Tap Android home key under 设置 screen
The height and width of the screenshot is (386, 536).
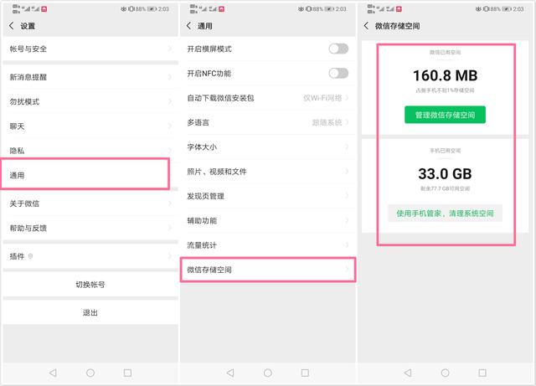[90, 373]
